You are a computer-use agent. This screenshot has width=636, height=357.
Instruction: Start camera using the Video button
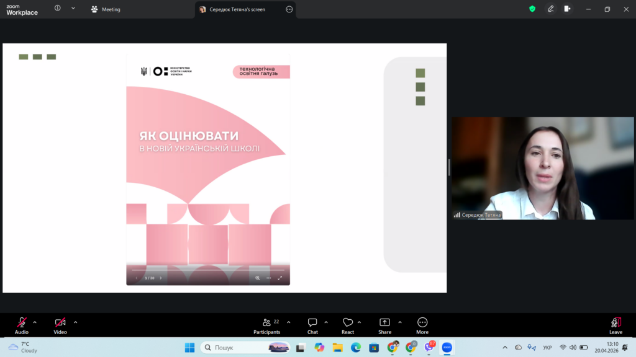[60, 325]
